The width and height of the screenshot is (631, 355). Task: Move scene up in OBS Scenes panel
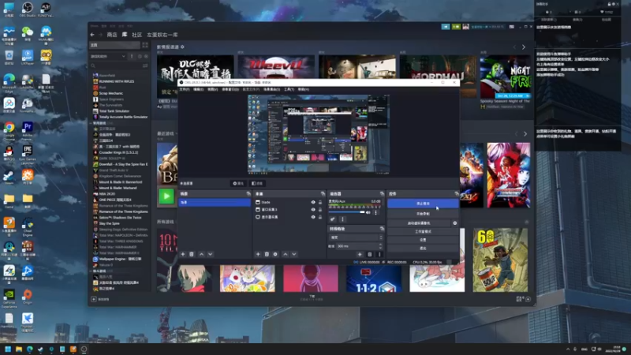[201, 254]
